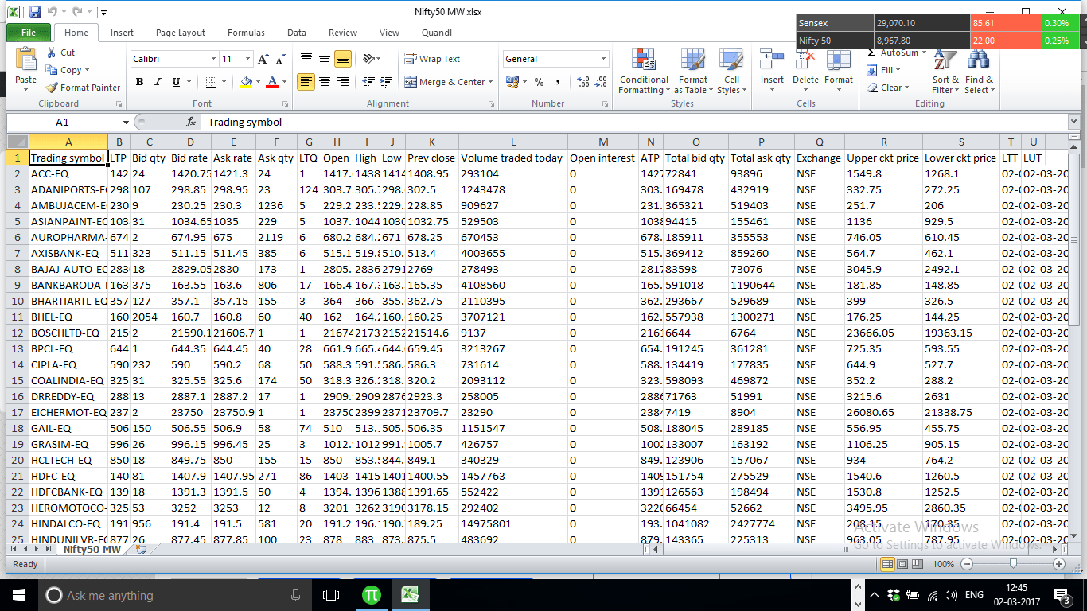This screenshot has height=611, width=1087.
Task: Switch to the Insert tab
Action: click(x=122, y=33)
